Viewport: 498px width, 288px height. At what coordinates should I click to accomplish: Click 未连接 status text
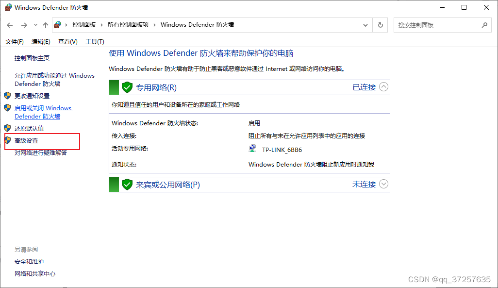tap(364, 185)
